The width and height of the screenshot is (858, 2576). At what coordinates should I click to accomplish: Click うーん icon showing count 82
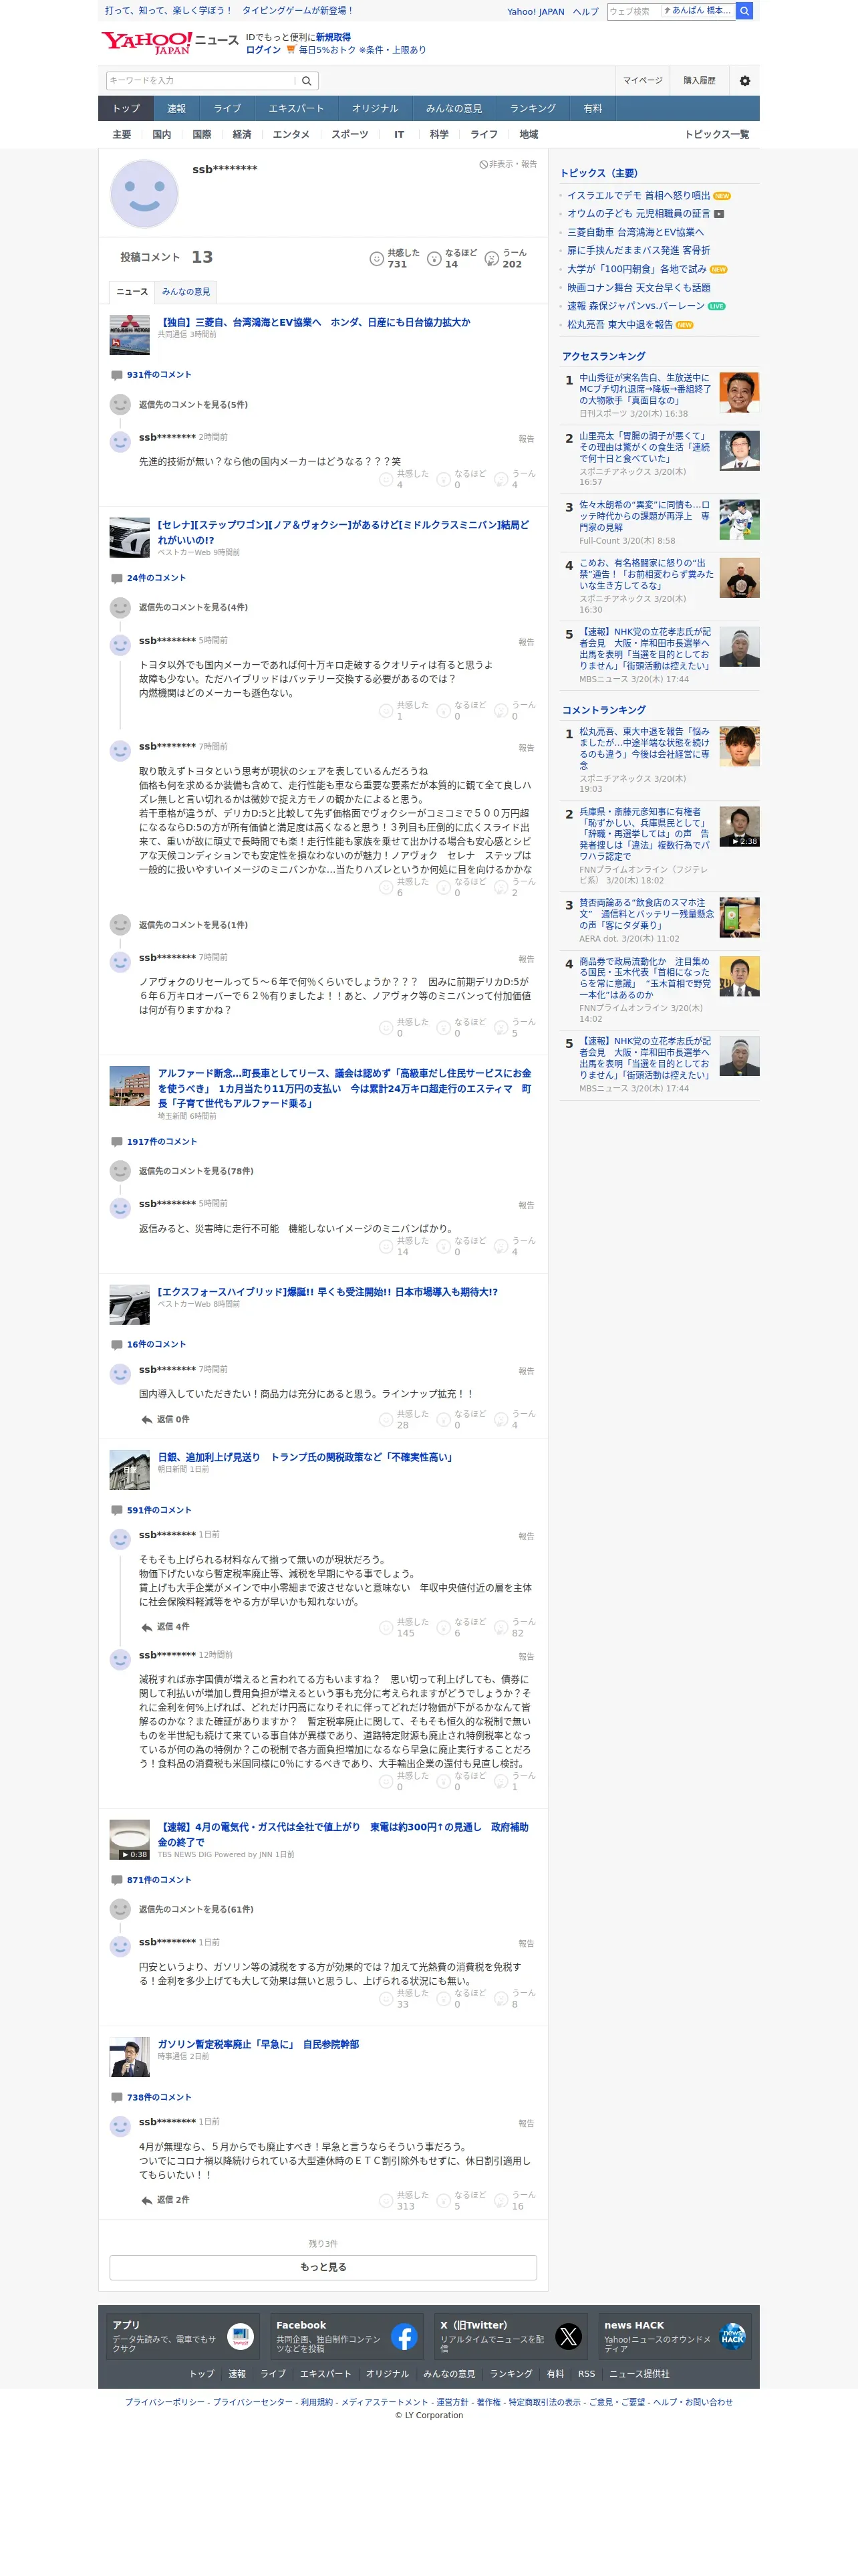click(x=501, y=1628)
